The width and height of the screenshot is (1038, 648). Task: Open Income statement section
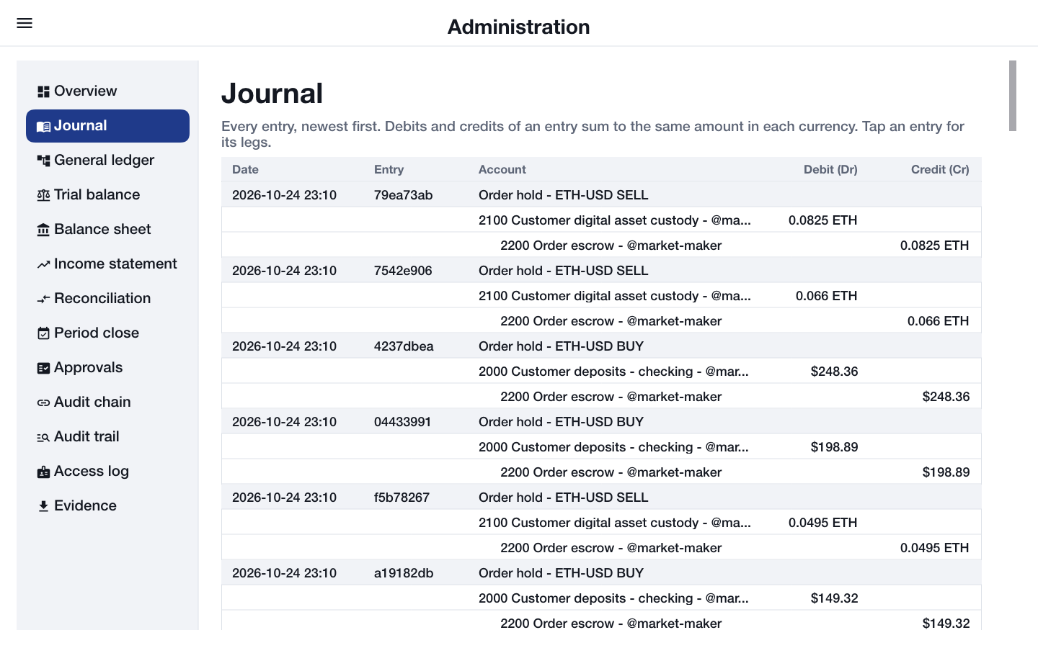coord(107,264)
